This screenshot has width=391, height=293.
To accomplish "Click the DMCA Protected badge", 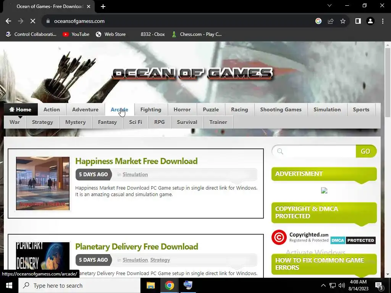I will point(353,240).
